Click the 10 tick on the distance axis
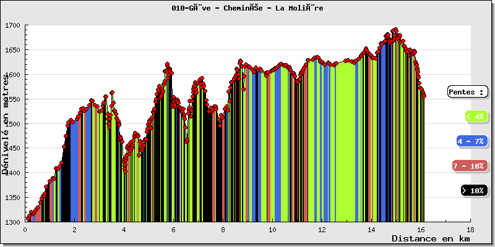Screen dimensions: 495x247 pos(272,229)
